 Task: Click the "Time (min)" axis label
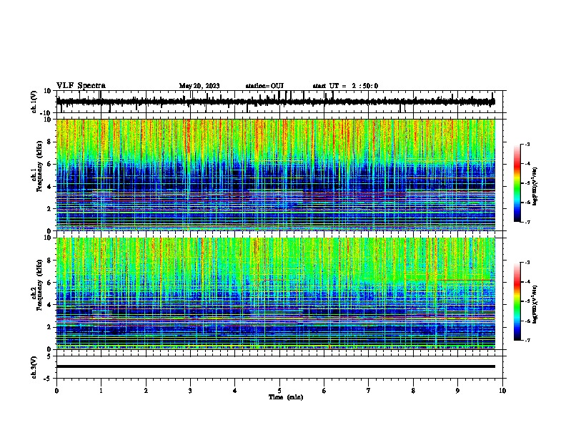pyautogui.click(x=286, y=397)
